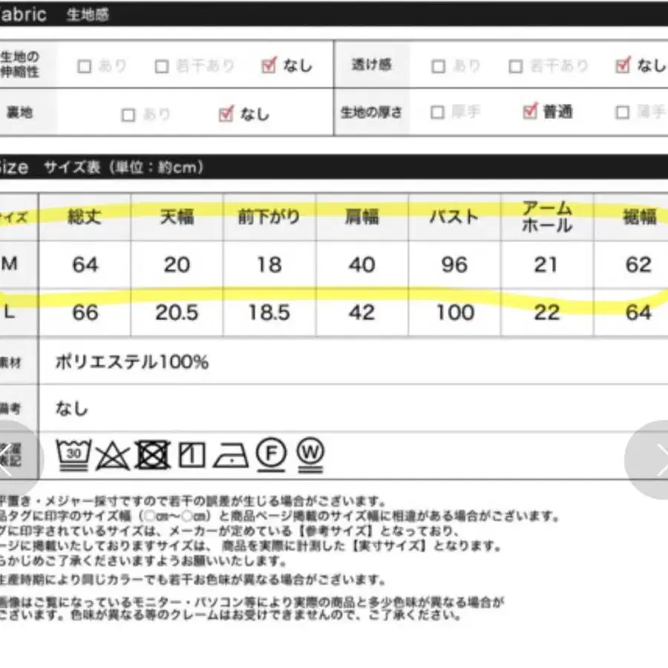Screen dimensions: 668x668
Task: Click the Size サイズ表 section header
Action: [104, 167]
